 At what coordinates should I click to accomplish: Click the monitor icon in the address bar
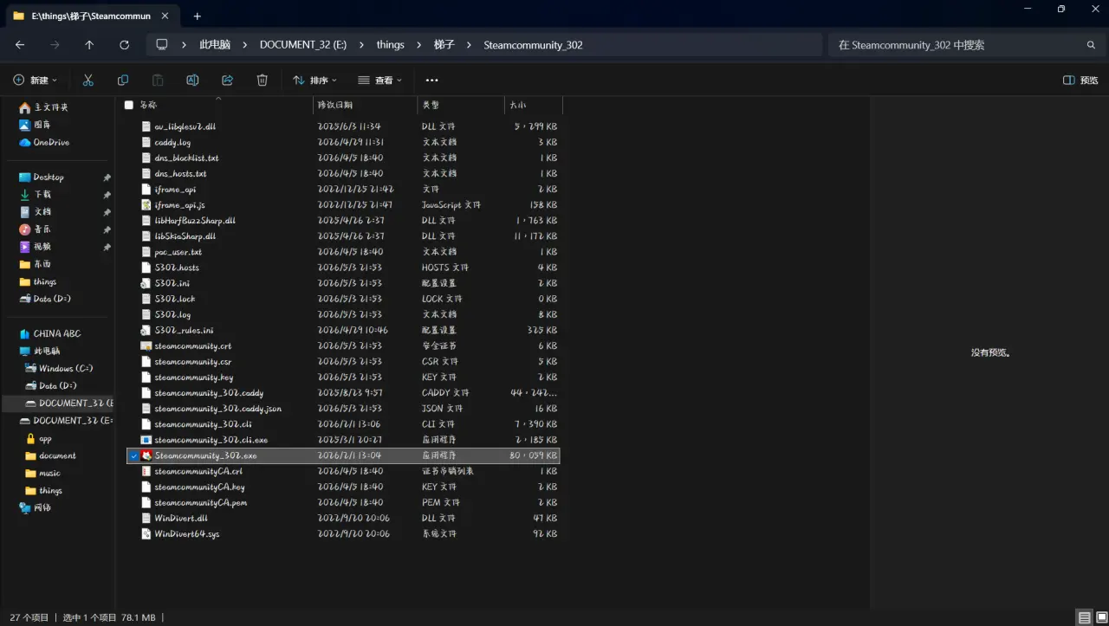point(162,45)
